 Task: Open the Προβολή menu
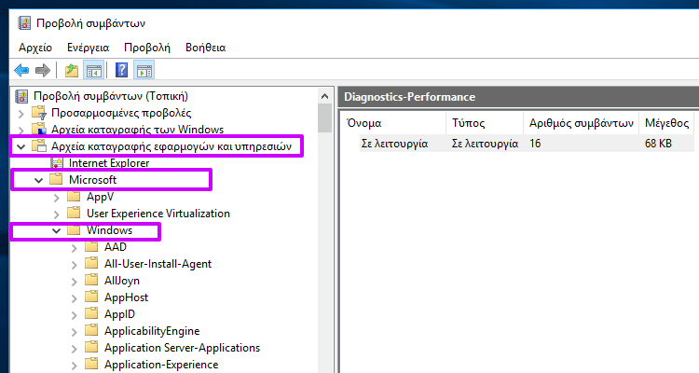147,48
